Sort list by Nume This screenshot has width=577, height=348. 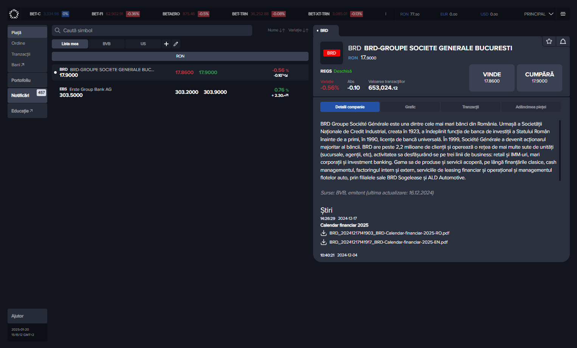(x=276, y=30)
